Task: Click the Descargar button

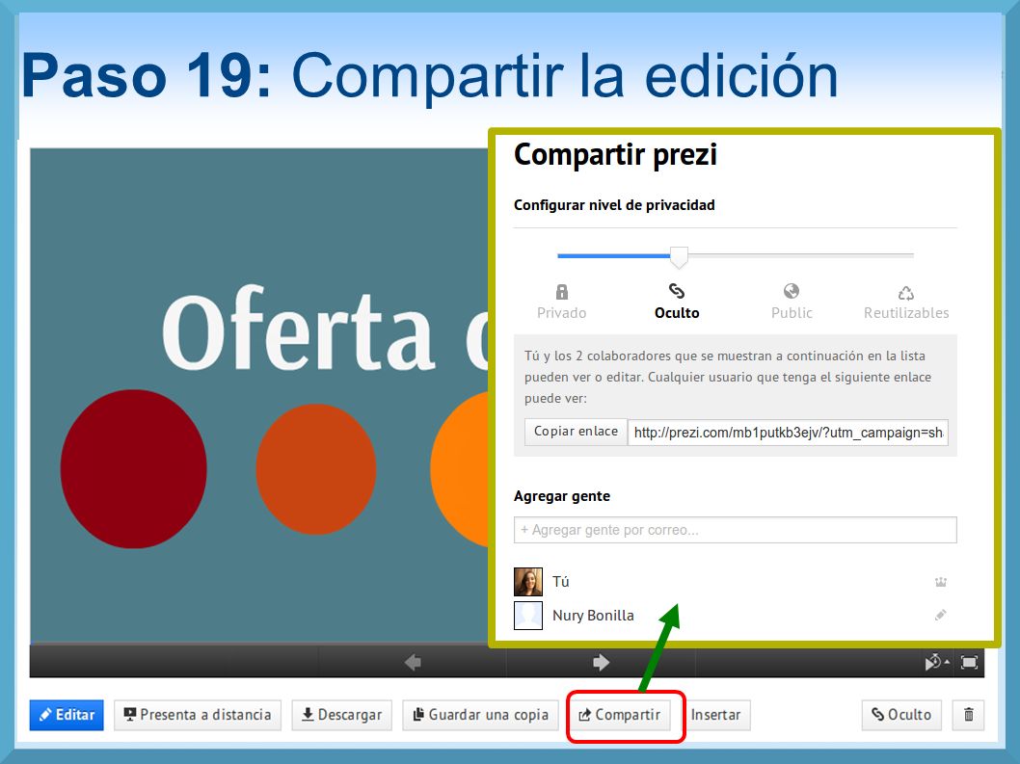Action: [x=341, y=715]
